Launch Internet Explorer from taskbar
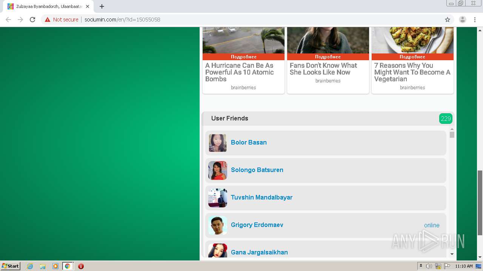 [30, 266]
